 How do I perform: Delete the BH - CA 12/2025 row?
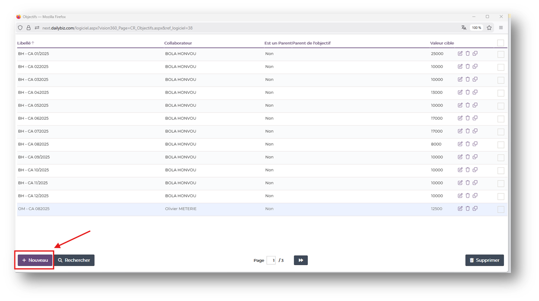click(x=468, y=195)
